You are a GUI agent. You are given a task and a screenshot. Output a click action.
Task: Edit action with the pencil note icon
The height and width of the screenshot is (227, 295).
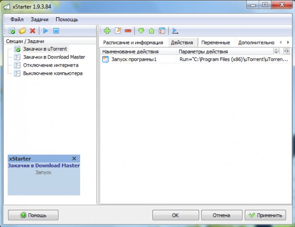tap(118, 30)
